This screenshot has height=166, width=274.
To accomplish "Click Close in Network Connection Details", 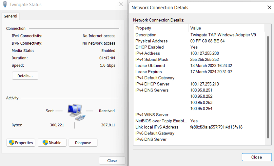I will coord(257,157).
